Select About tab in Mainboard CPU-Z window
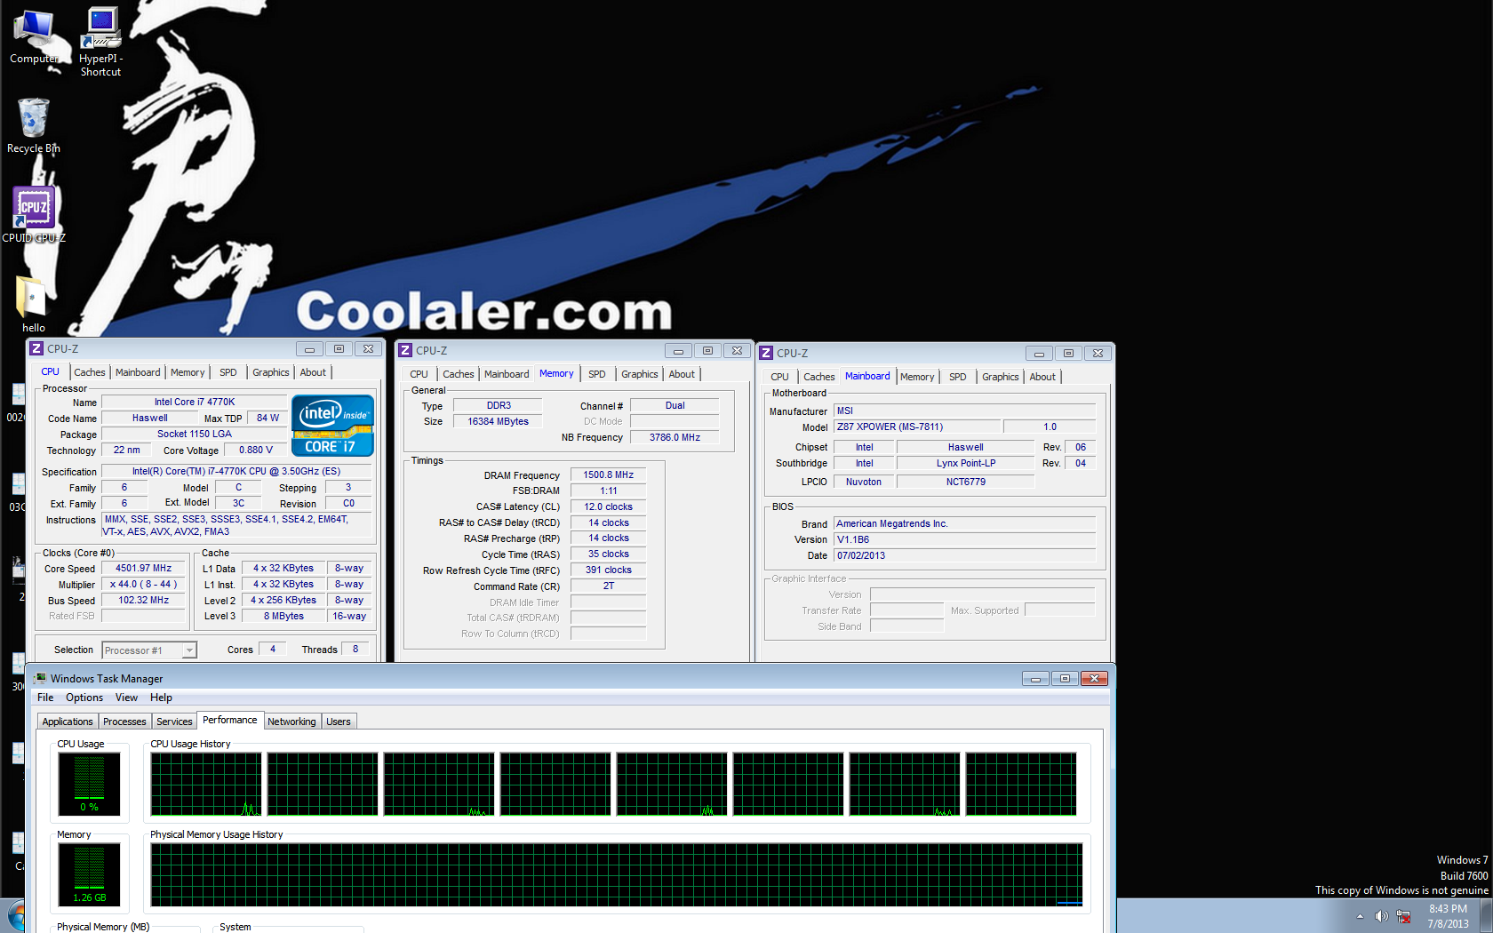 pyautogui.click(x=1042, y=377)
